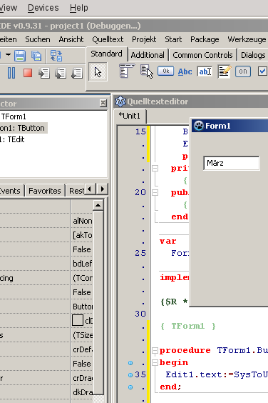Open the Werkzeuge menu
Screen dimensions: 268x403
247,39
